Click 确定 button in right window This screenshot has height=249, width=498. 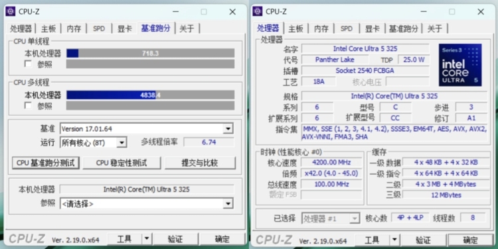[x=470, y=240]
